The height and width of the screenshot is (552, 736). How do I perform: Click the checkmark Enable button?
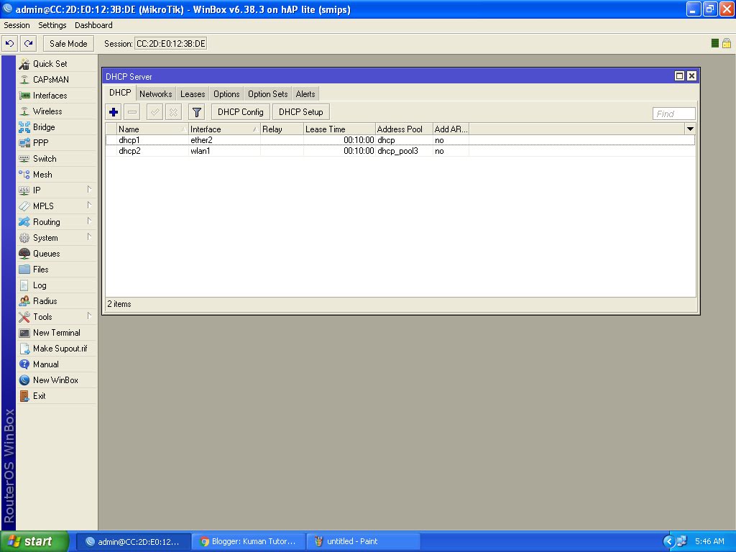pyautogui.click(x=155, y=112)
